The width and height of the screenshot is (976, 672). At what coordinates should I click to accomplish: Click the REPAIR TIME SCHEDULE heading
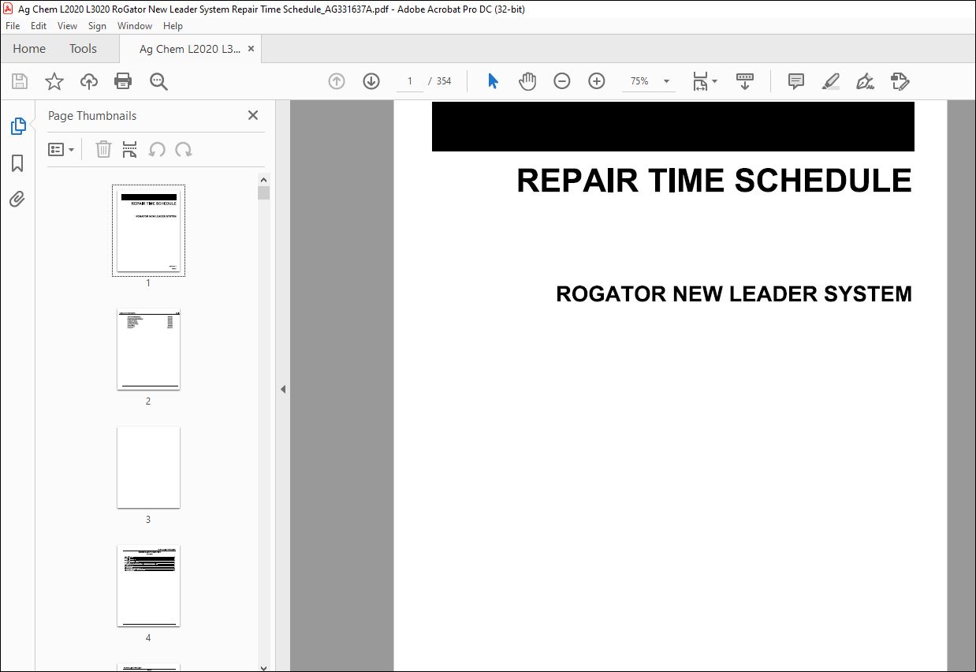714,181
